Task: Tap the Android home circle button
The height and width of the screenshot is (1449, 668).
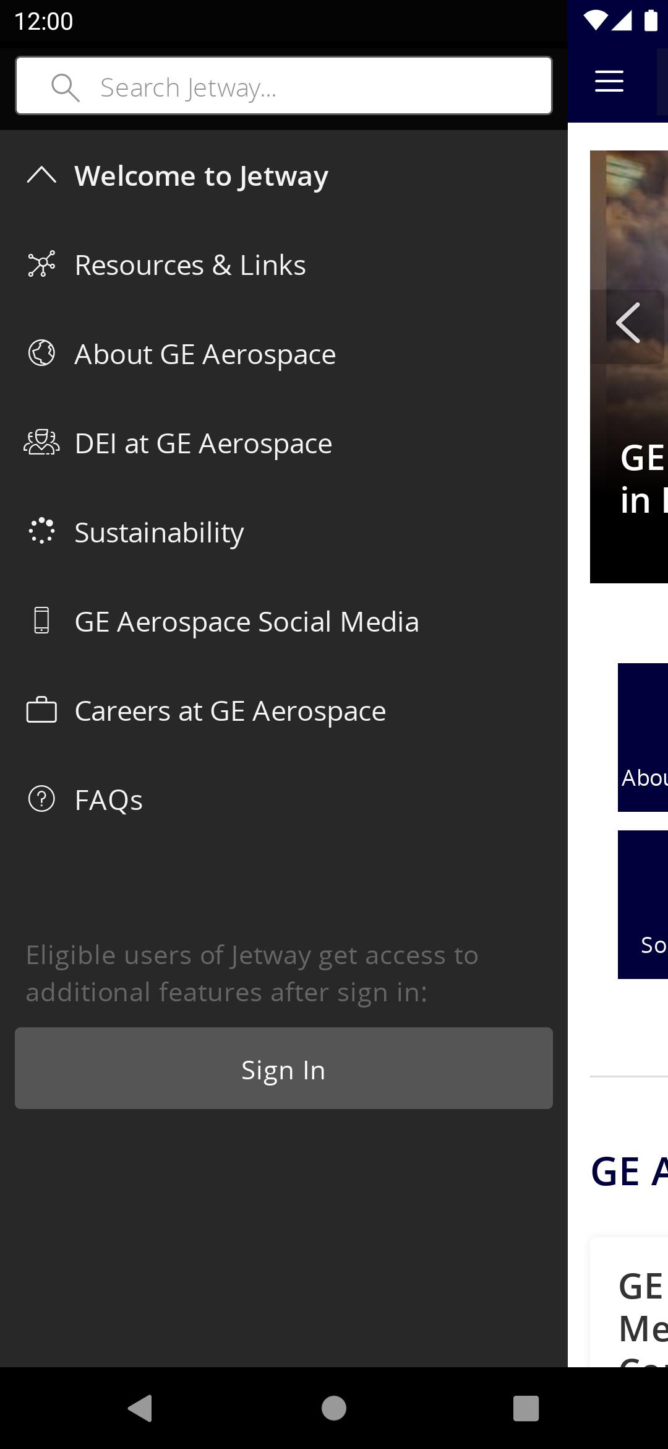Action: click(x=334, y=1408)
